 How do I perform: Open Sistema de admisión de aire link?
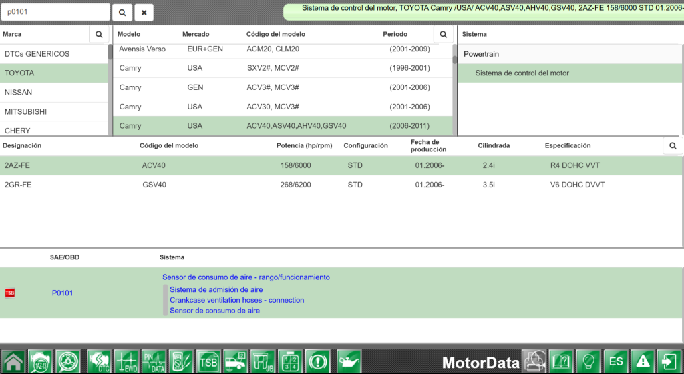coord(216,289)
